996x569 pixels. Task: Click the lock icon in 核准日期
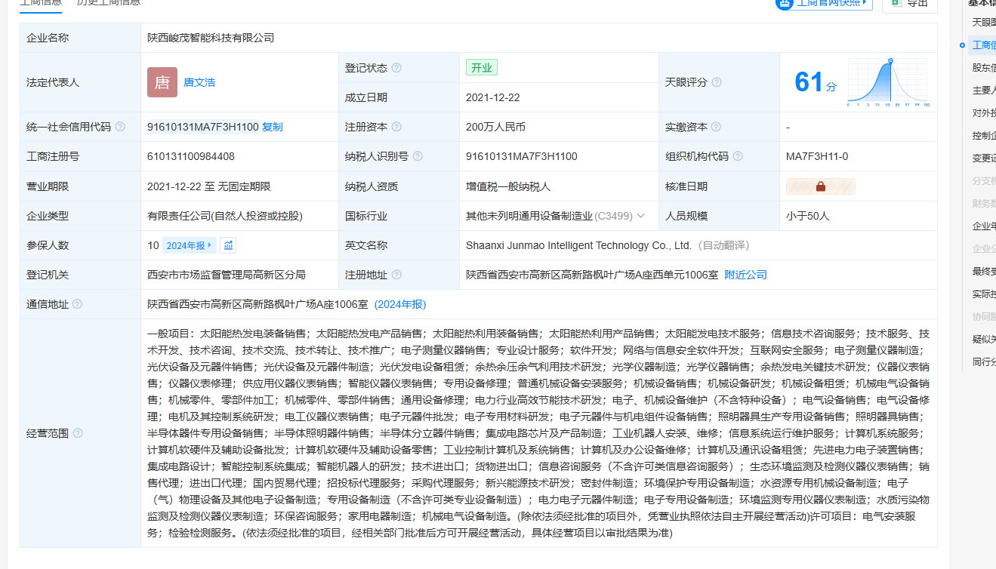point(820,186)
